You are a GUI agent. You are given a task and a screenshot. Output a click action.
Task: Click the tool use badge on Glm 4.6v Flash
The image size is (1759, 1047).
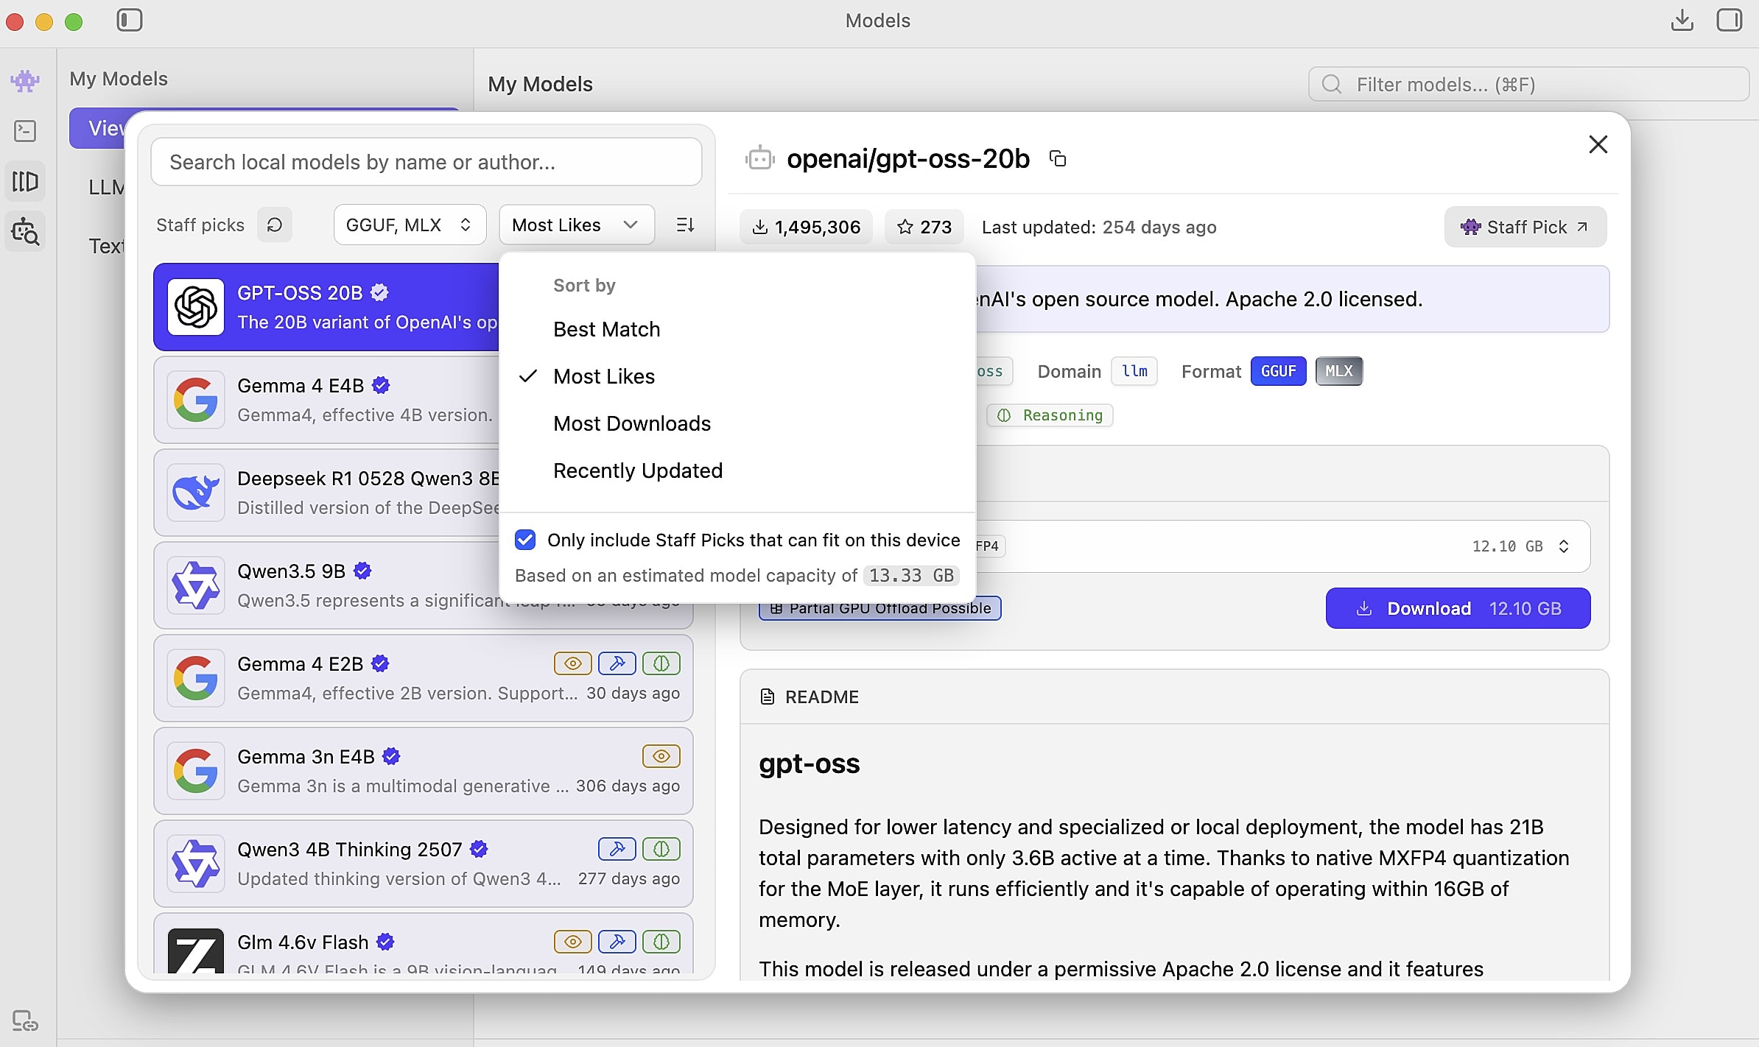pos(617,942)
